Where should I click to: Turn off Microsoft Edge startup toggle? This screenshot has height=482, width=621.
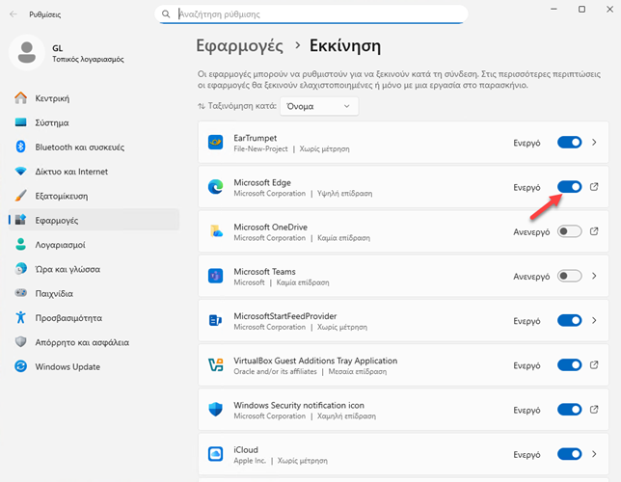[x=570, y=187]
